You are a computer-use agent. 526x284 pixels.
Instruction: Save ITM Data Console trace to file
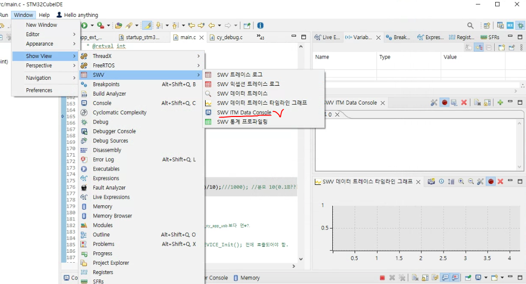(454, 103)
